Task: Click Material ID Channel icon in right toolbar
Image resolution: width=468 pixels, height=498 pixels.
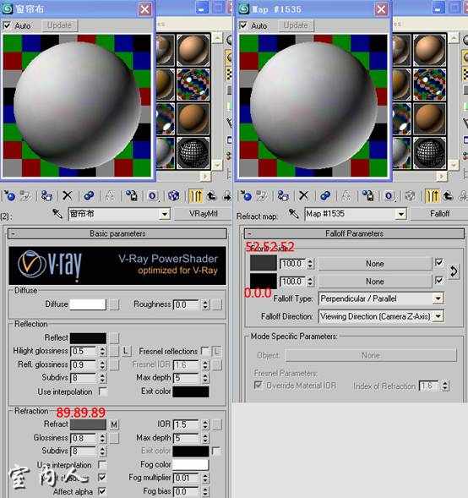Action: point(389,195)
